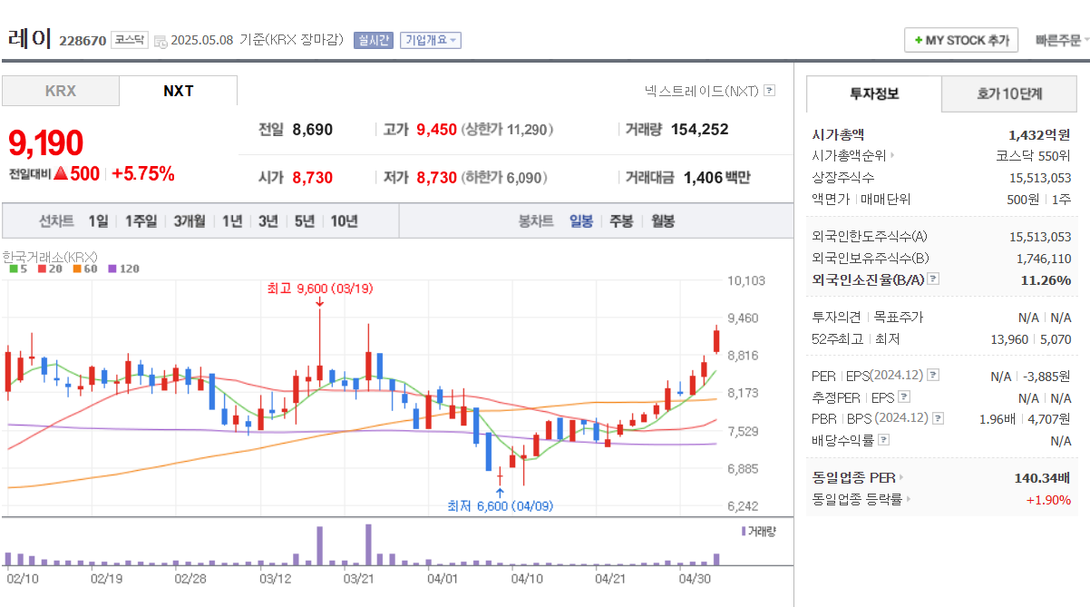Select 3개월 chart period
This screenshot has height=607, width=1090.
[190, 221]
